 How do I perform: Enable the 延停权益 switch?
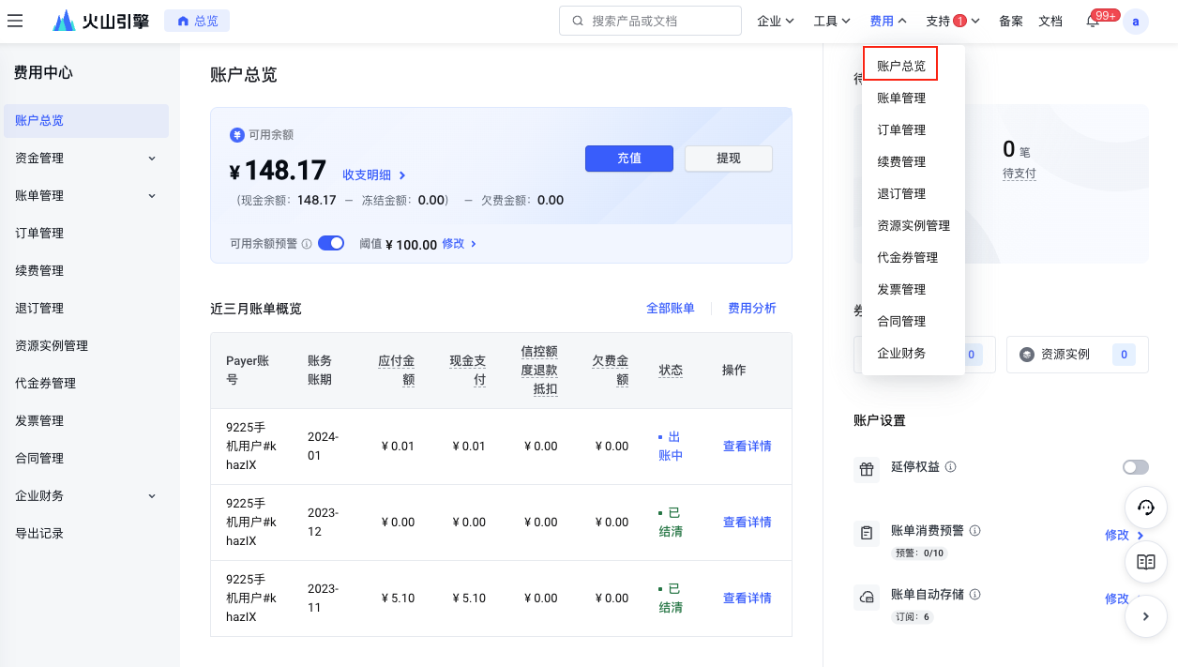coord(1135,467)
